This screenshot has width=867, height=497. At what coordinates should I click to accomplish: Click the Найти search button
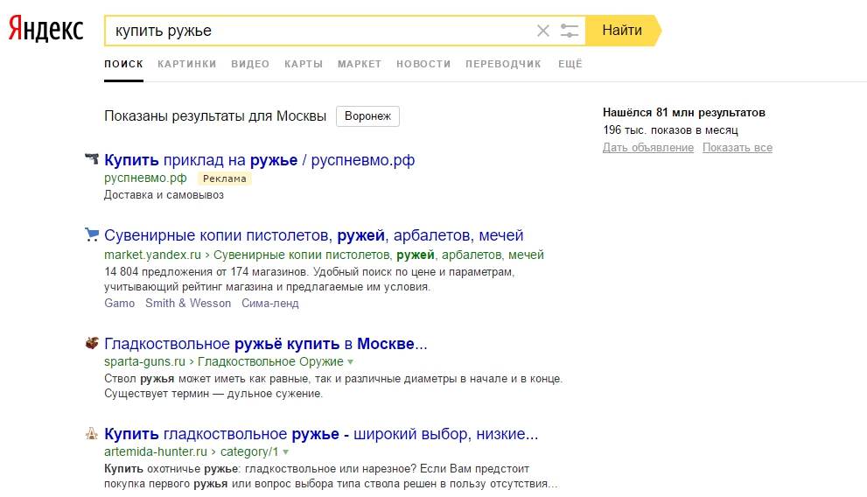click(623, 31)
